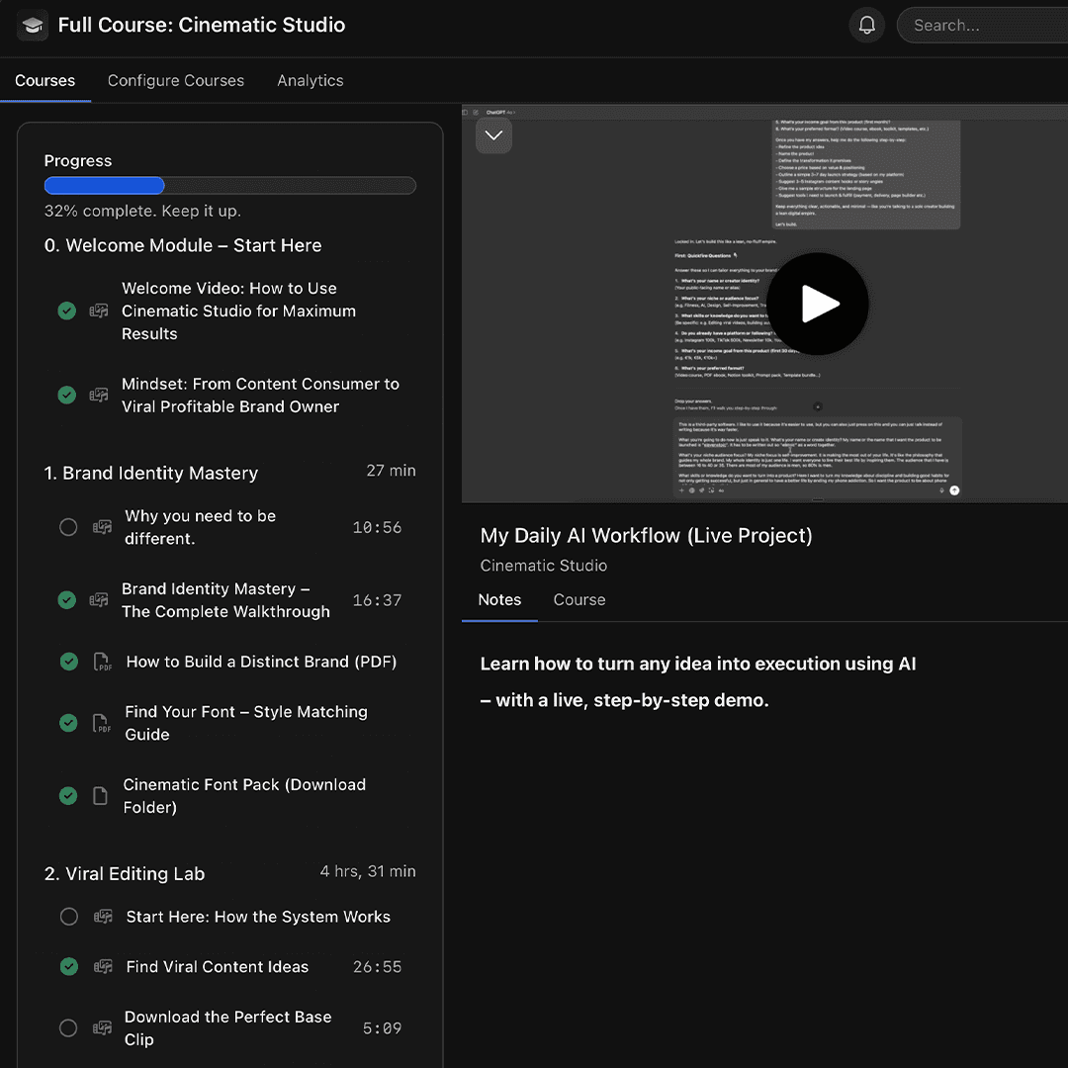Image resolution: width=1068 pixels, height=1068 pixels.
Task: Switch to the Analytics tab
Action: point(311,80)
